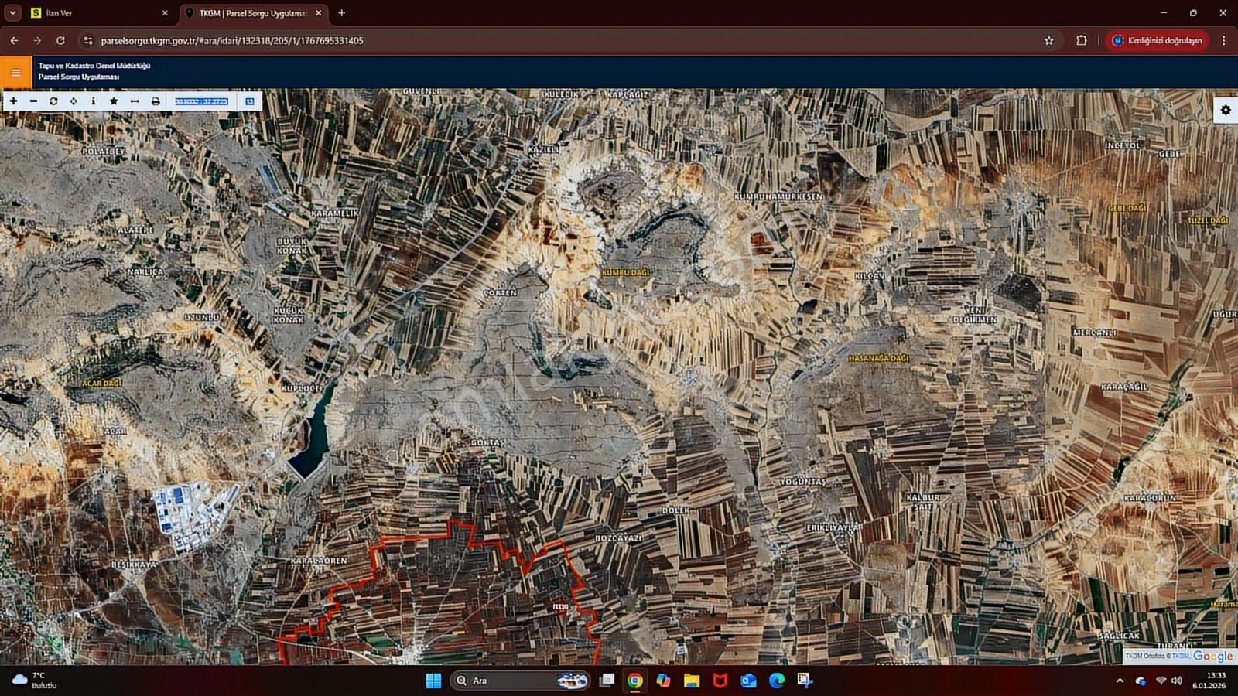The height and width of the screenshot is (696, 1238).
Task: Click the KUMRUHAMURKESEN map label
Action: click(x=778, y=196)
